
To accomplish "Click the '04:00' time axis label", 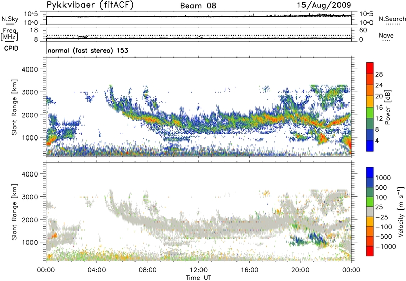I will [96, 270].
